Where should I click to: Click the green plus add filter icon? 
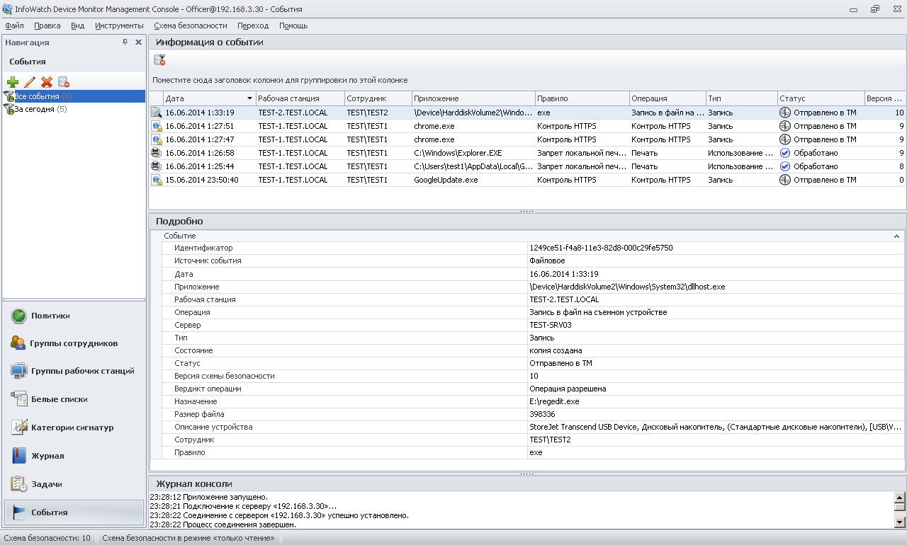click(13, 82)
